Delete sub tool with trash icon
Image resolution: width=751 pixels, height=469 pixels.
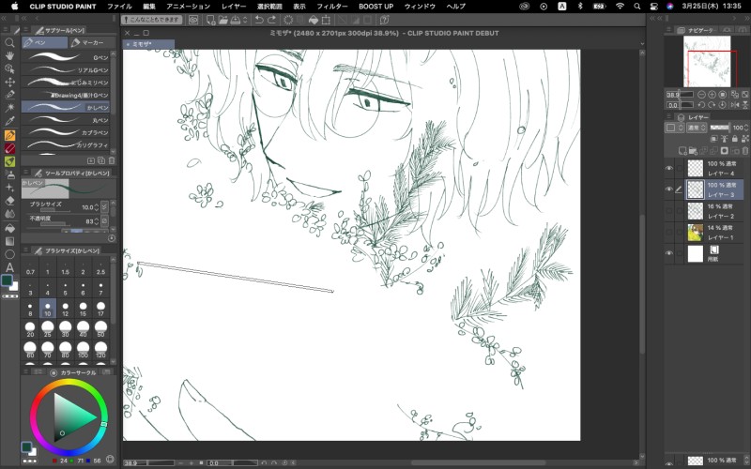point(112,160)
